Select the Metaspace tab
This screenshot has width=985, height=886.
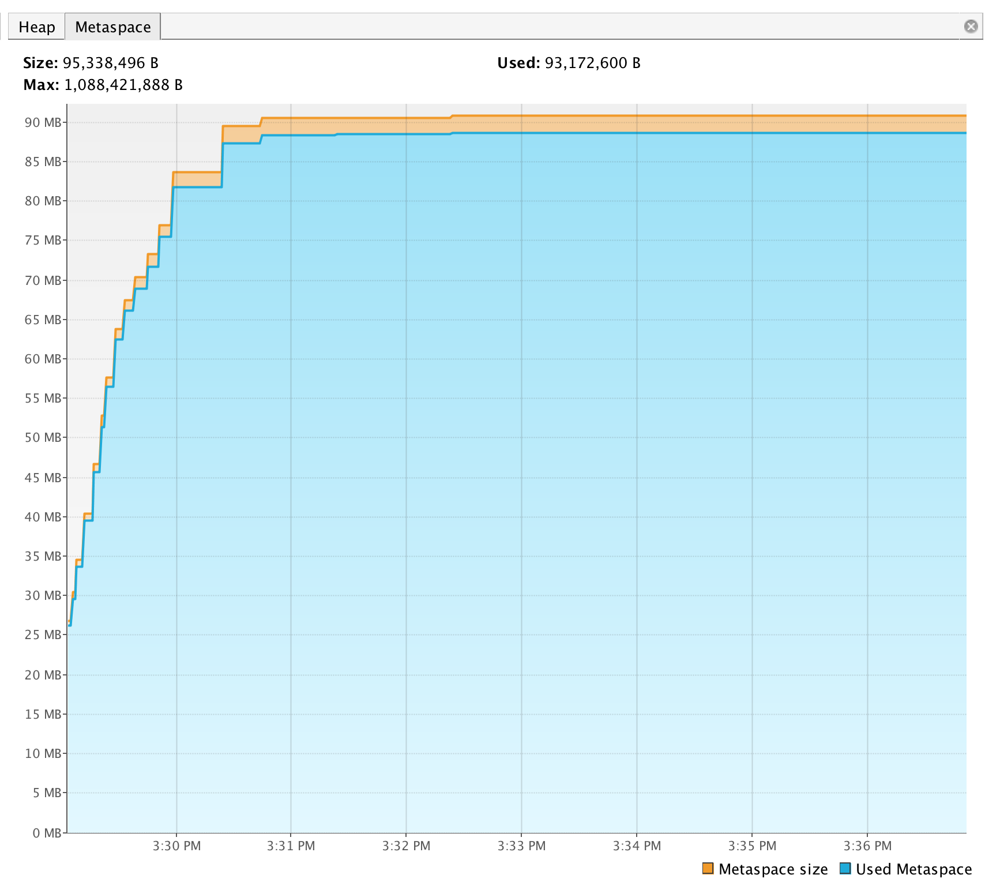[x=112, y=27]
